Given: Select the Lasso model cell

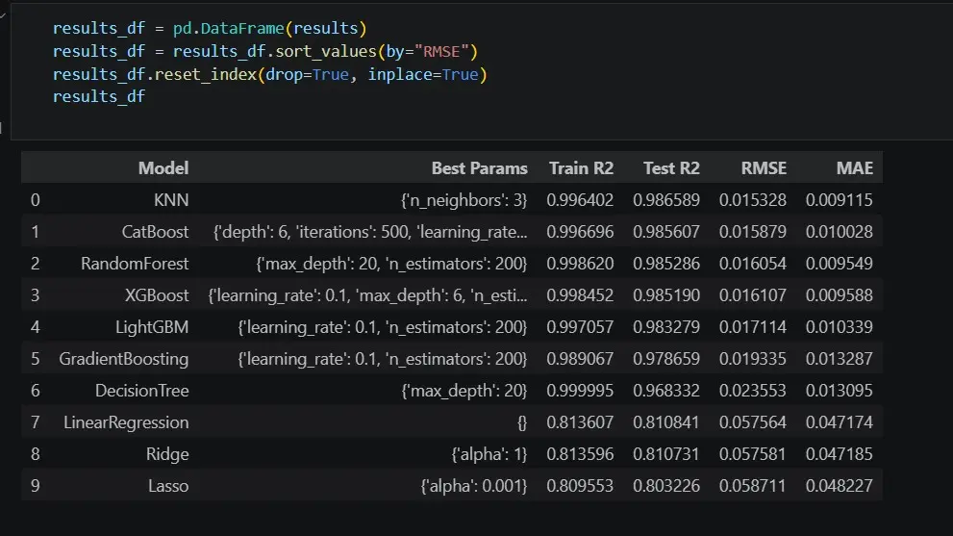Looking at the screenshot, I should point(168,486).
